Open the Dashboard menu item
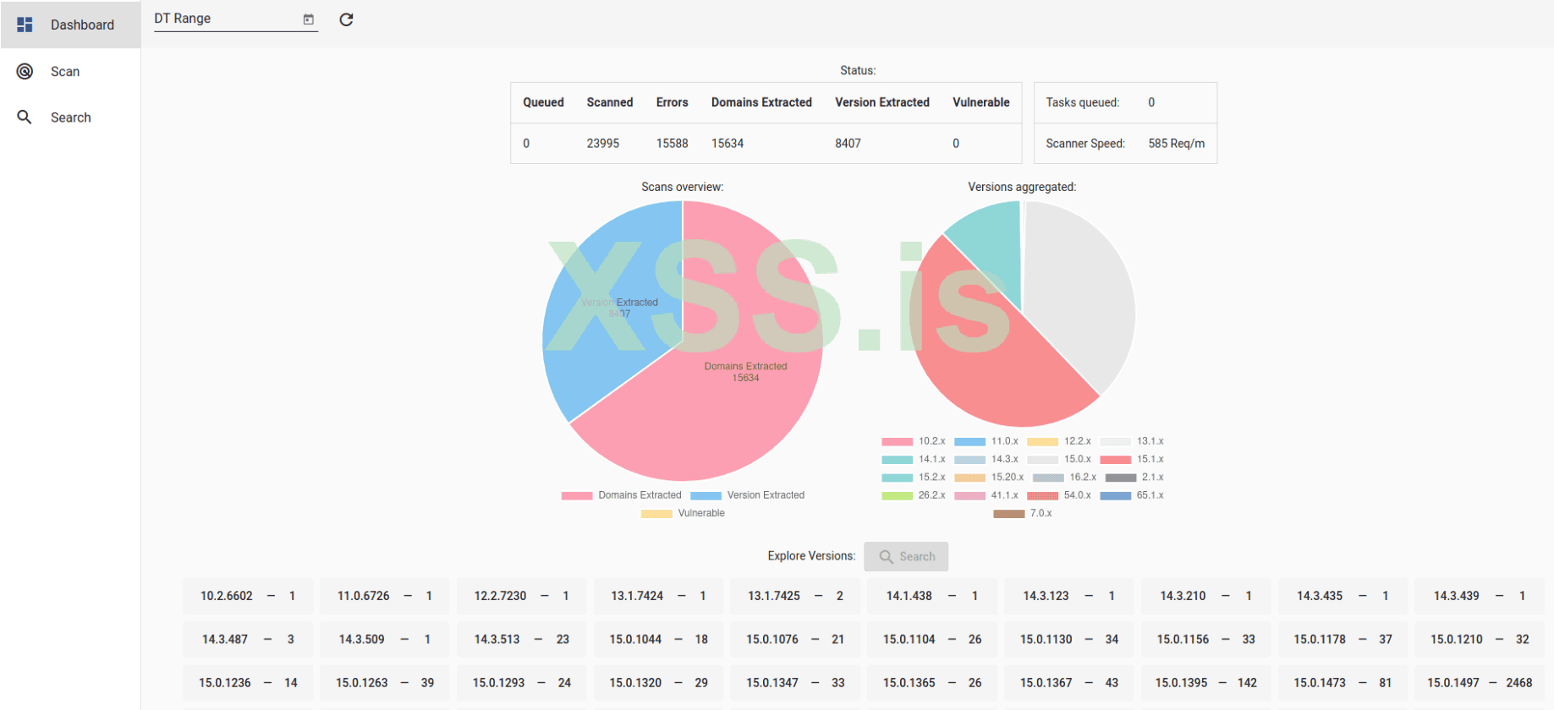1554x710 pixels. tap(70, 25)
